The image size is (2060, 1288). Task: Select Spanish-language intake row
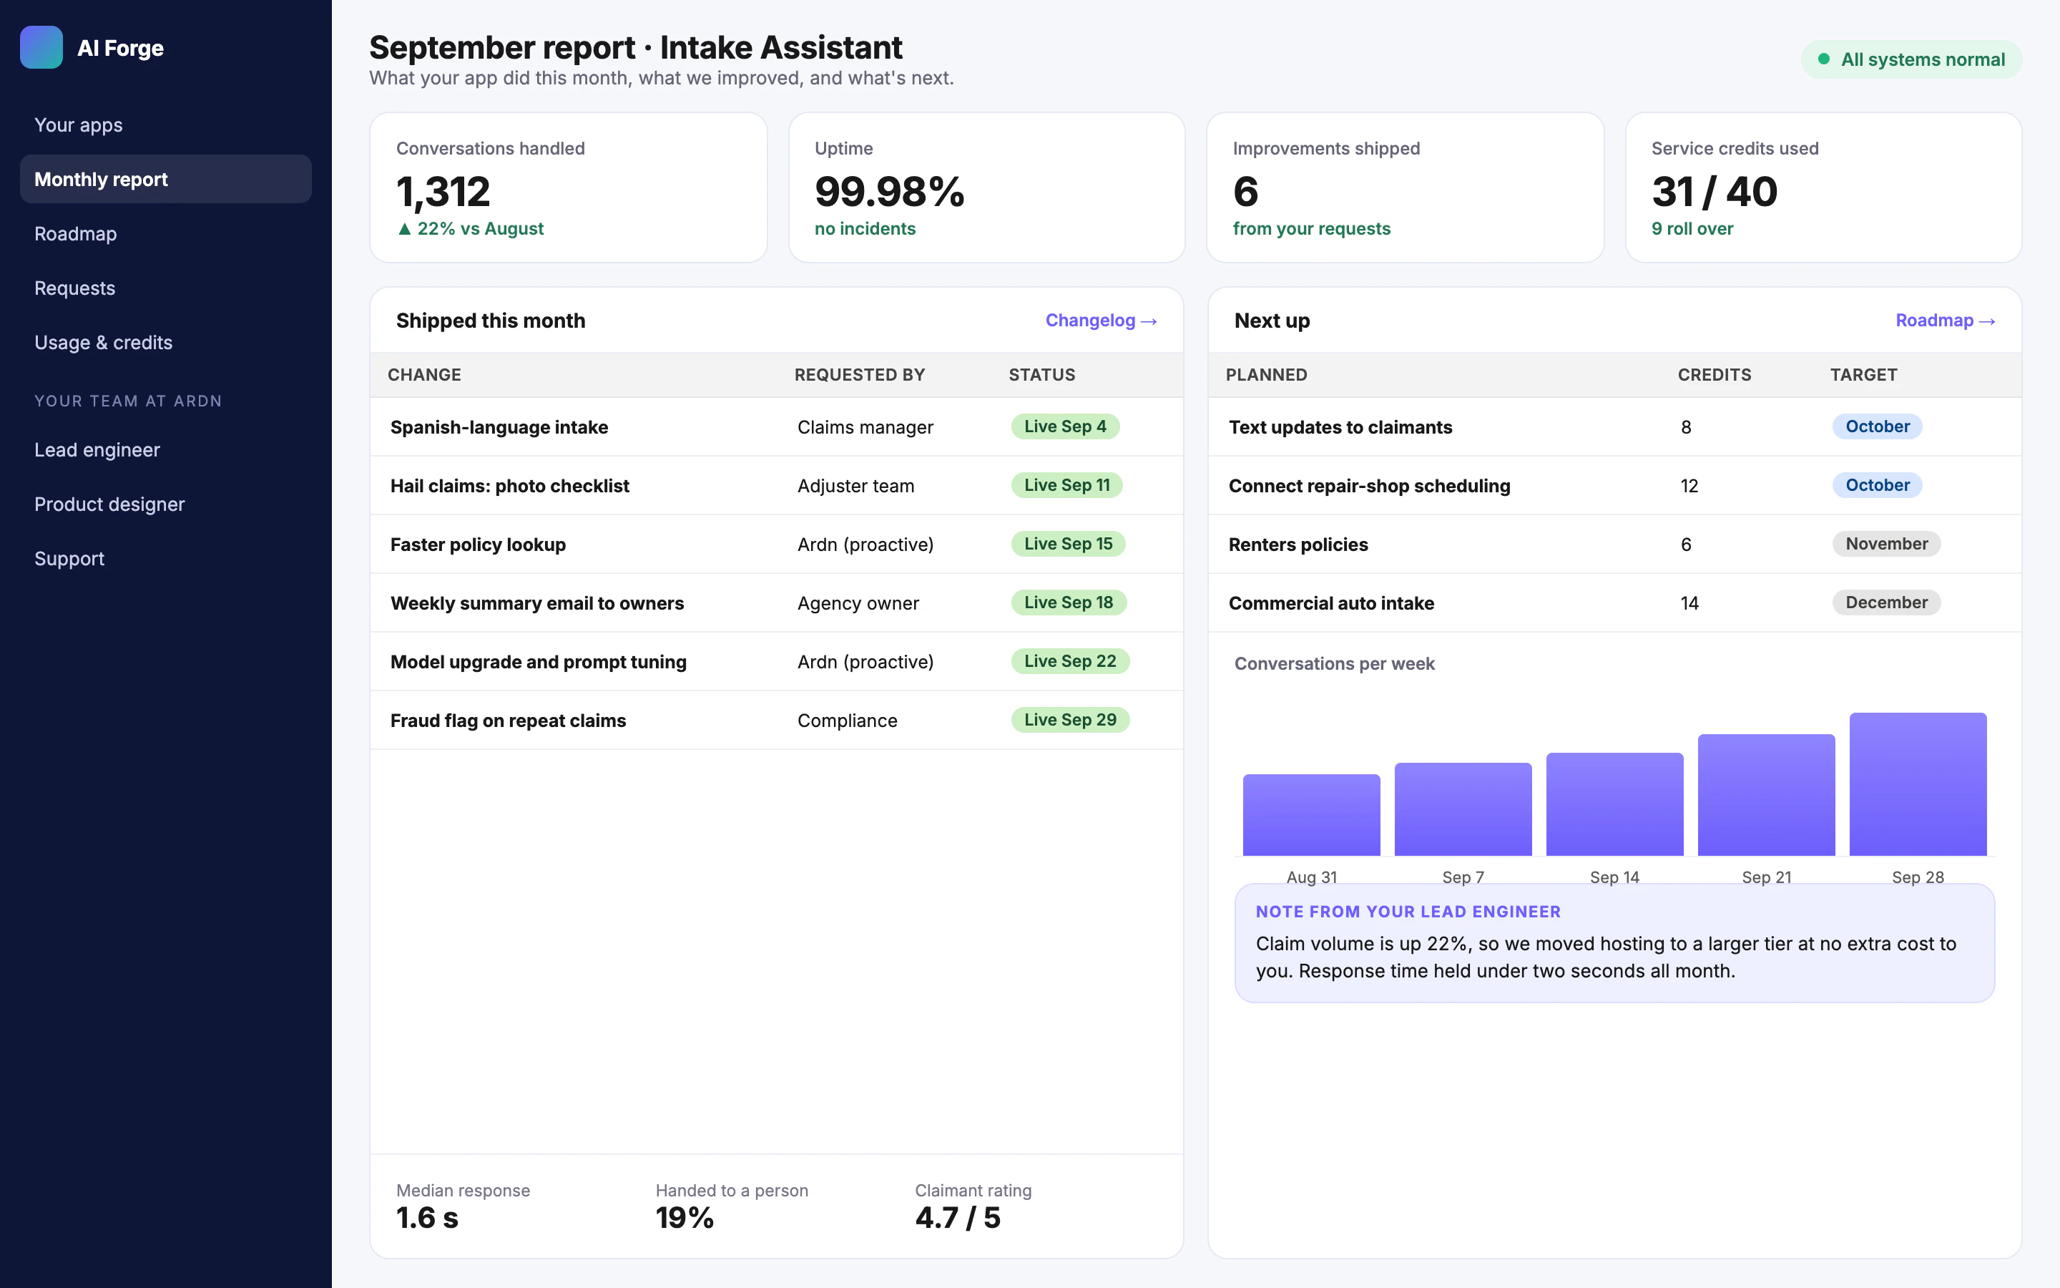coord(776,426)
